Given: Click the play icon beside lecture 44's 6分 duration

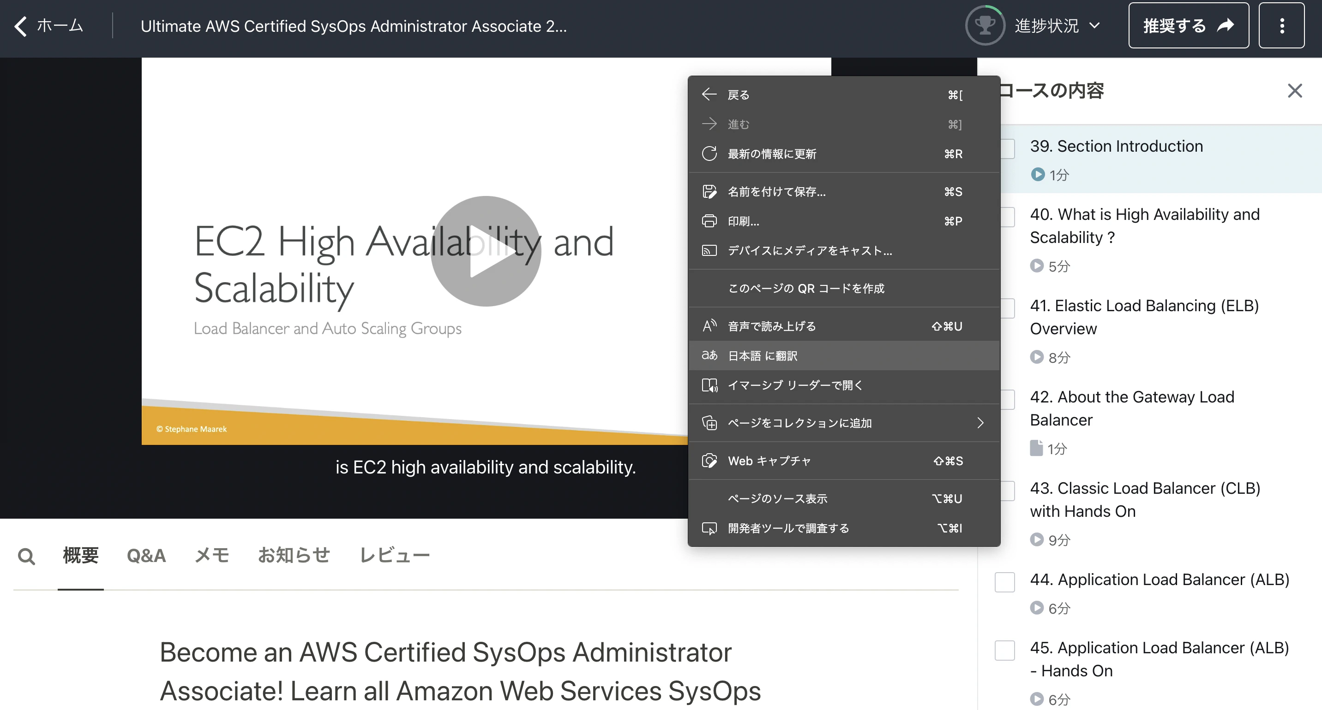Looking at the screenshot, I should point(1038,608).
